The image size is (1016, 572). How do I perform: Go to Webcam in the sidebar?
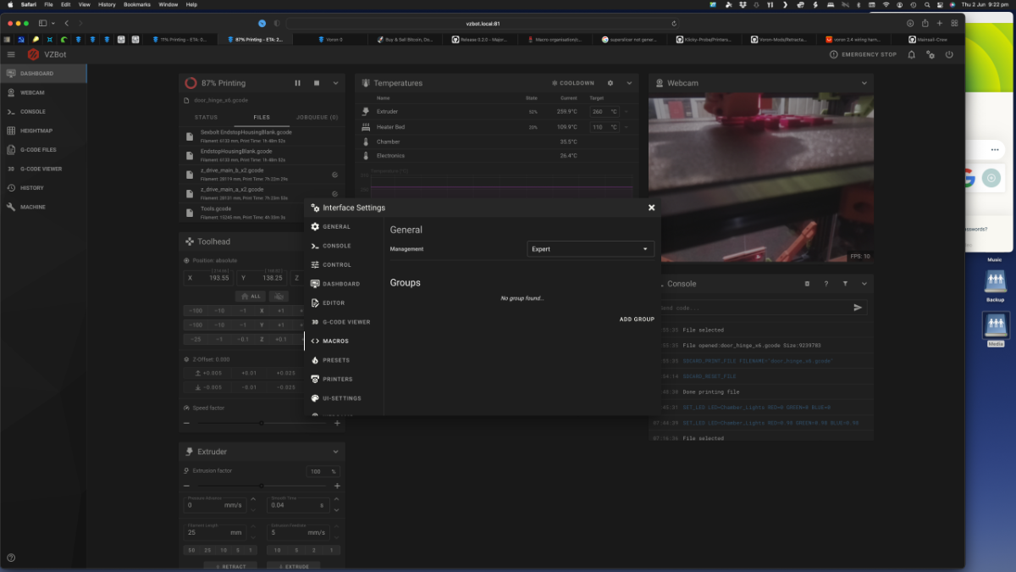click(x=43, y=92)
